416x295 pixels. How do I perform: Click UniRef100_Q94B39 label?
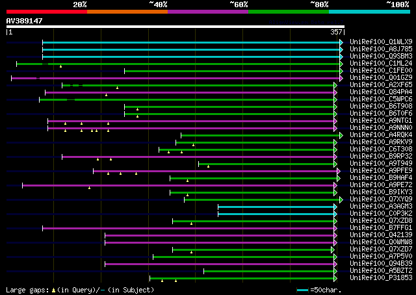tap(381, 264)
